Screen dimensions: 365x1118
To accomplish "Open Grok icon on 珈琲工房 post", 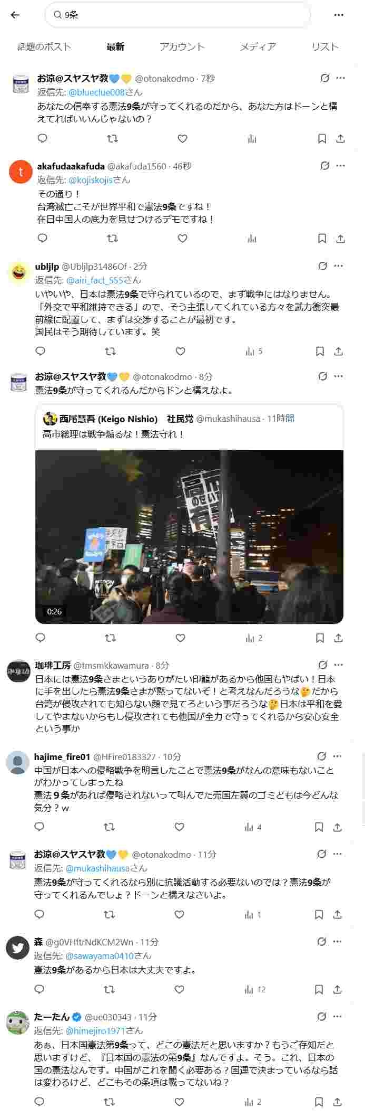I will 323,665.
